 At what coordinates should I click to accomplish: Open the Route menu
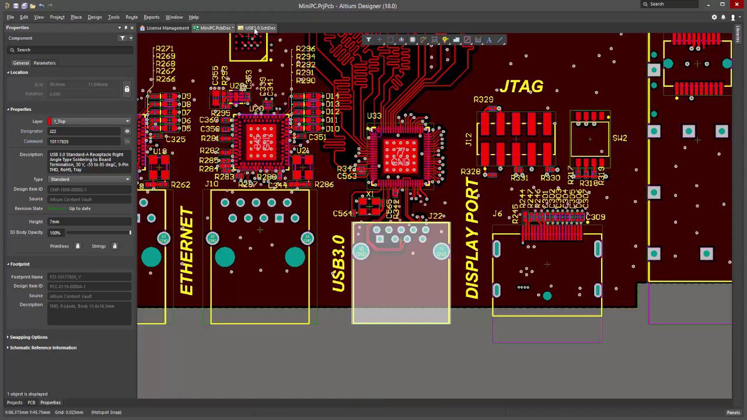(x=131, y=17)
